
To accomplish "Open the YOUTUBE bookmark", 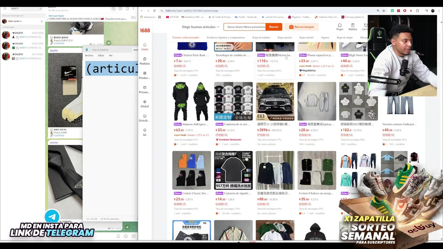I will tap(172, 17).
